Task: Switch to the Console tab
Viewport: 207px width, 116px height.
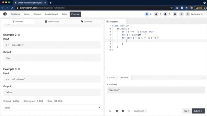Action: (x=111, y=77)
